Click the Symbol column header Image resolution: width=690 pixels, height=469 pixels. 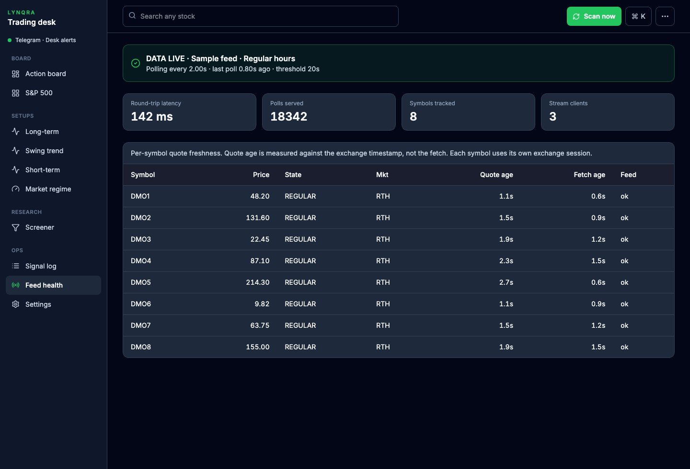pos(143,175)
